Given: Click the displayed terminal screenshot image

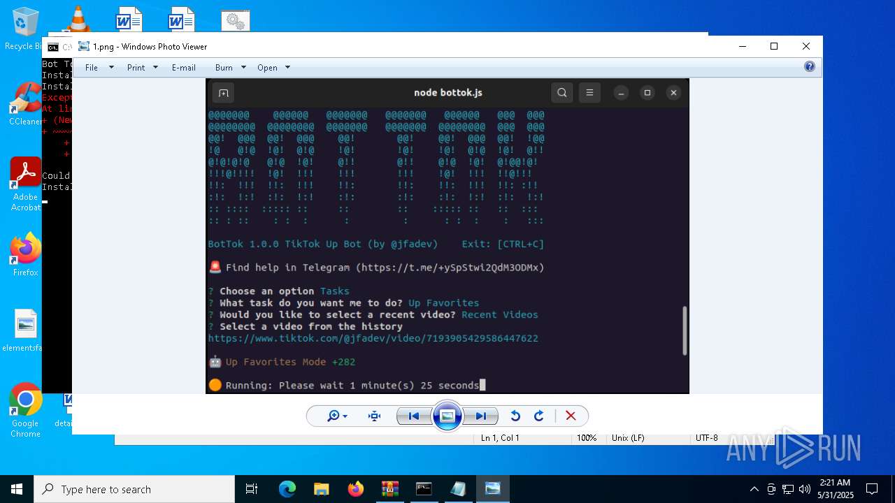Looking at the screenshot, I should click(447, 235).
